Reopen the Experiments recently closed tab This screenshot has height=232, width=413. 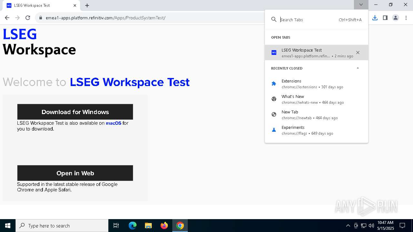316,130
